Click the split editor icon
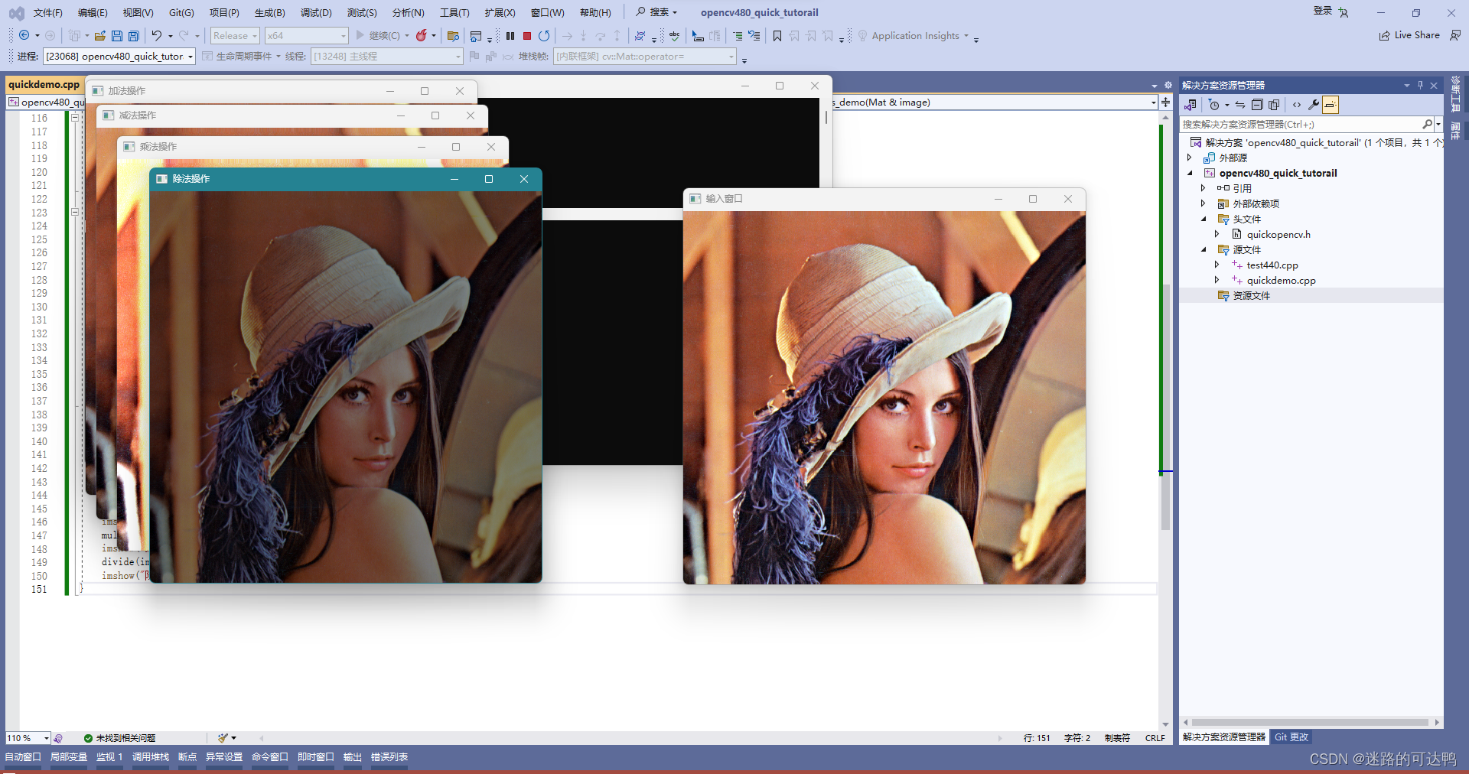1469x774 pixels. (x=1165, y=102)
